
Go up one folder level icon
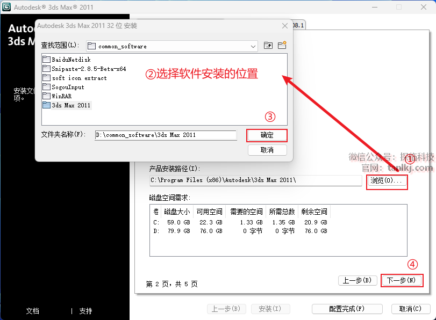268,45
